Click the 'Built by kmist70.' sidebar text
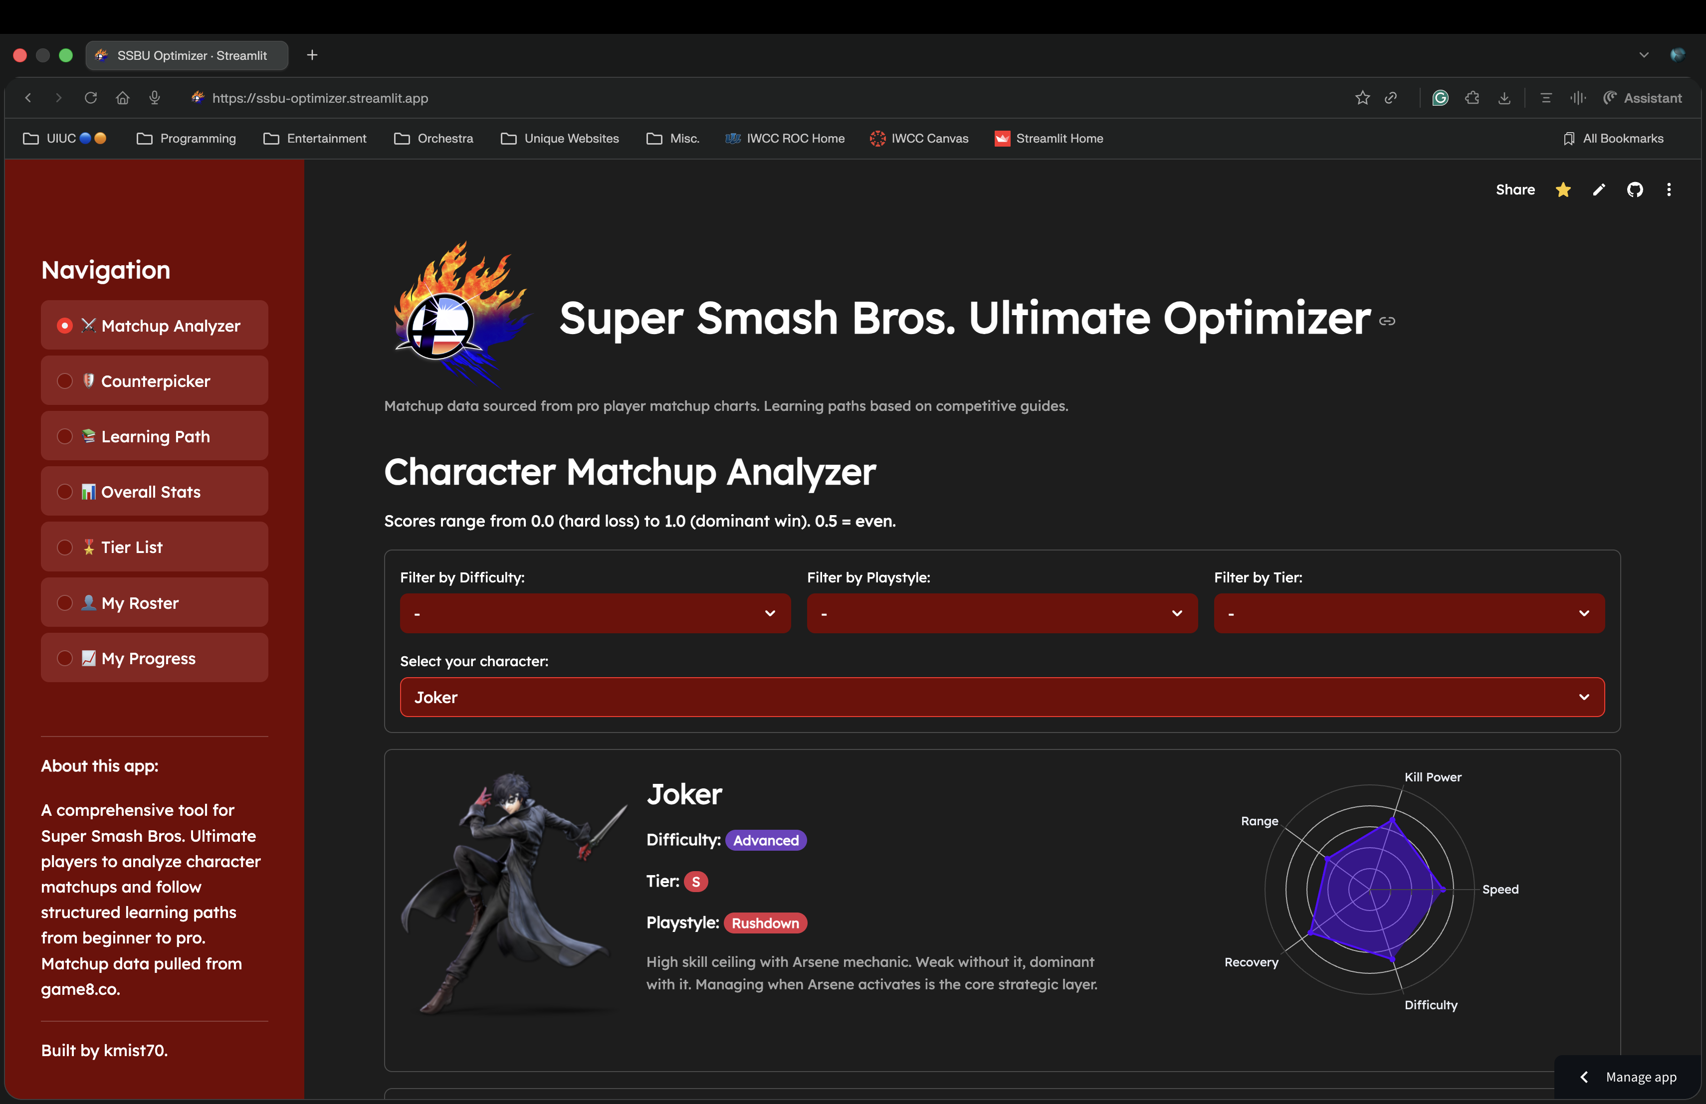1706x1104 pixels. click(x=104, y=1050)
